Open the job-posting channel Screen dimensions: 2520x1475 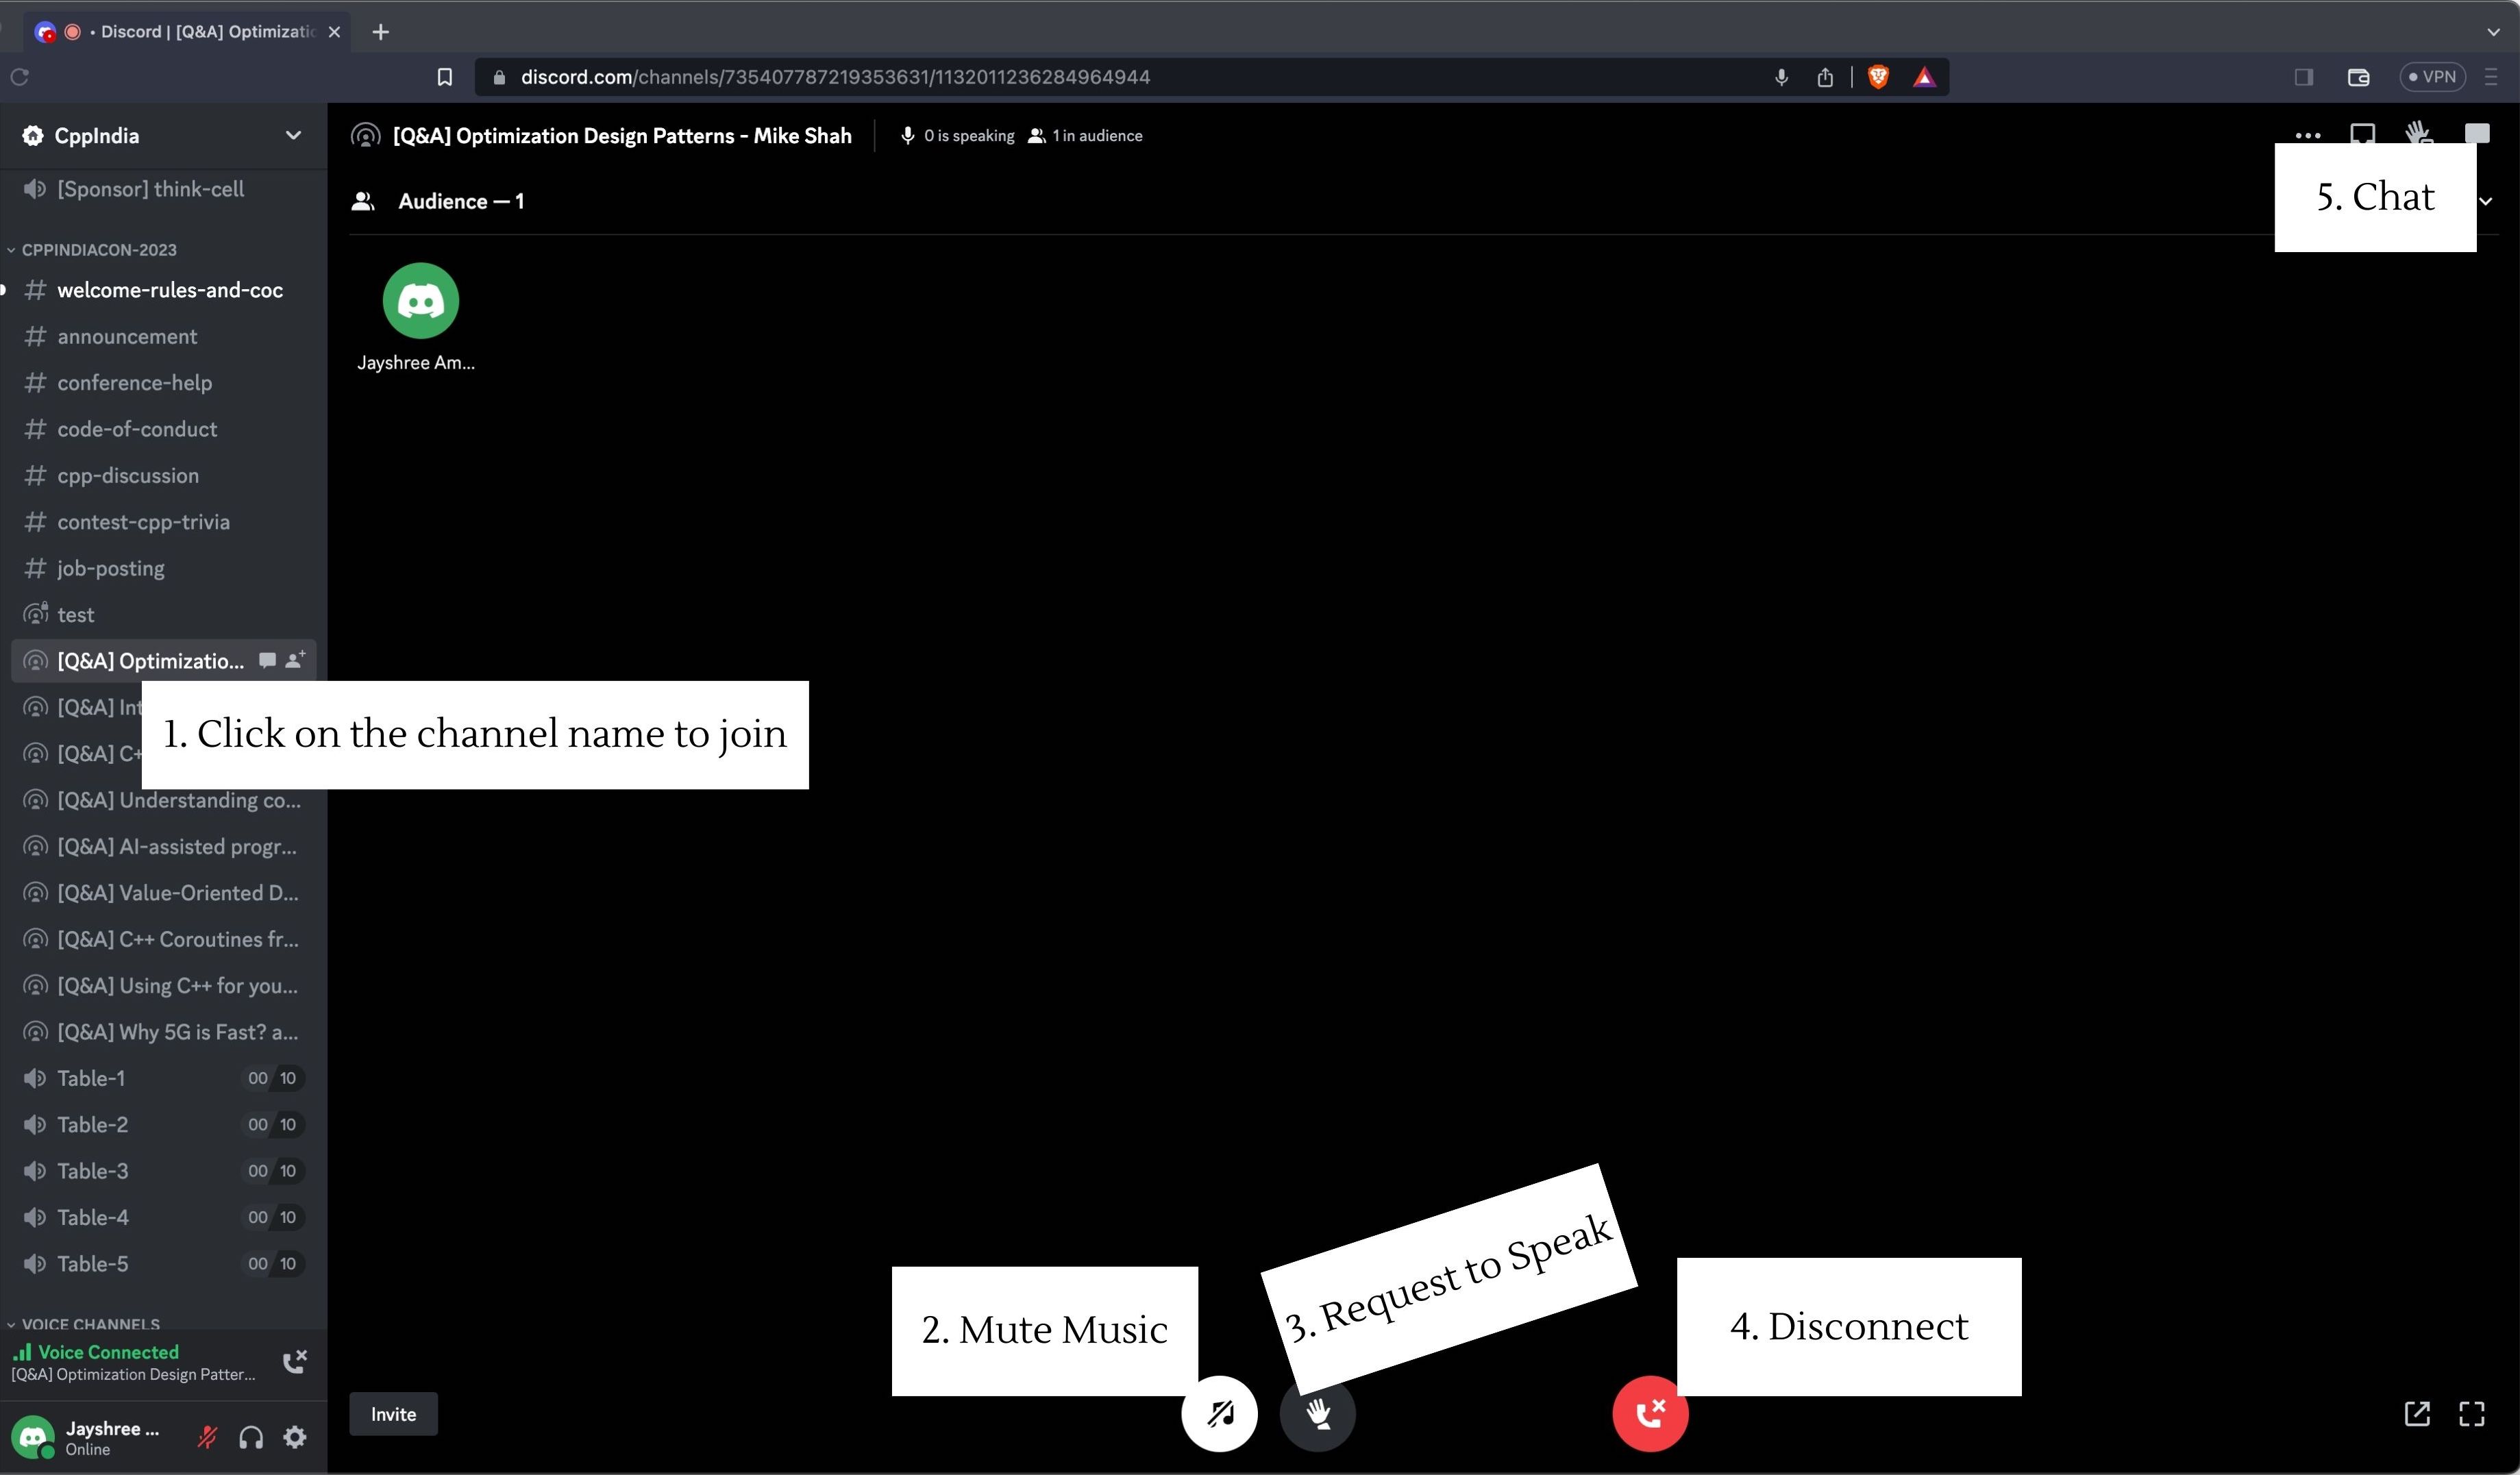point(163,568)
